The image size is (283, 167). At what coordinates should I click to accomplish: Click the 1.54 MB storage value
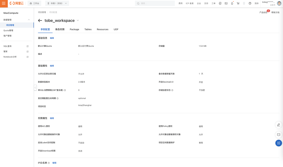click(203, 46)
